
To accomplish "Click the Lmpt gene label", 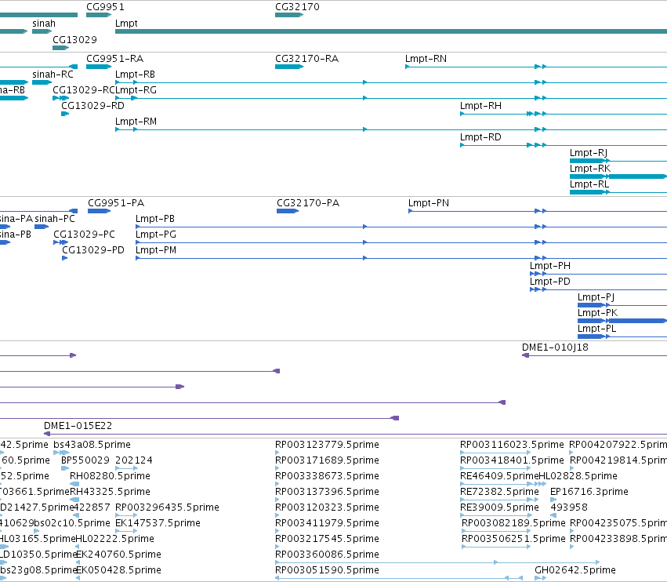I will (126, 24).
